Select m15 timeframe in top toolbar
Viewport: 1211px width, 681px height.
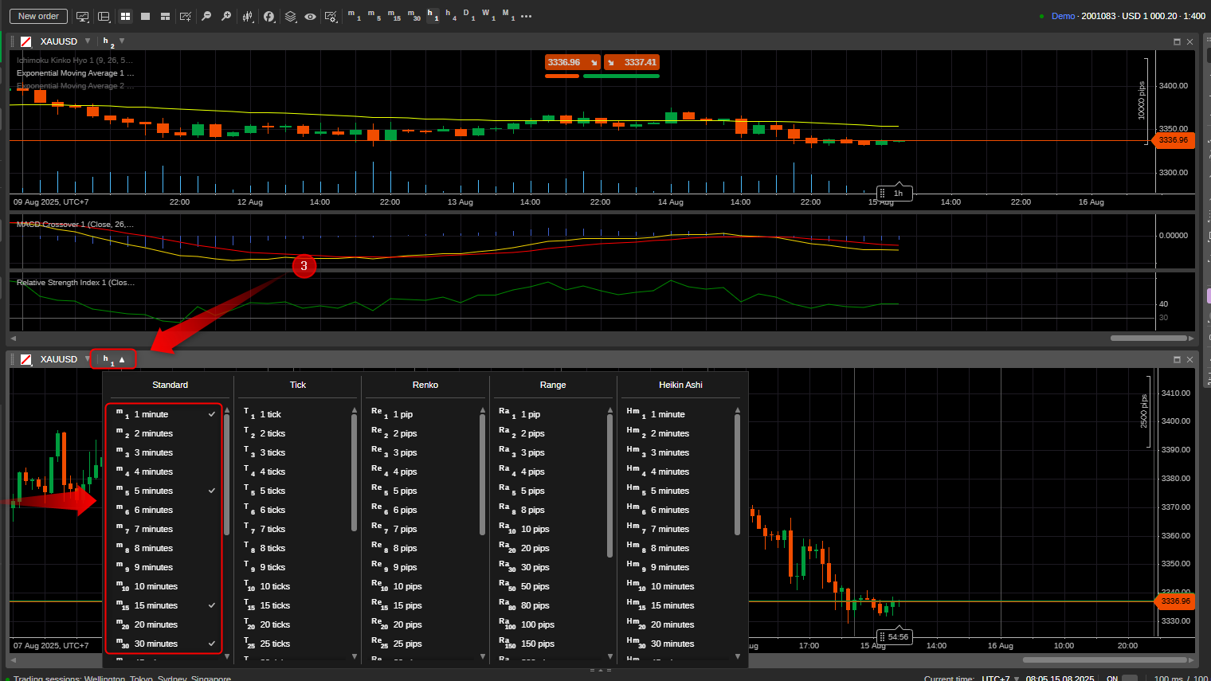(394, 15)
